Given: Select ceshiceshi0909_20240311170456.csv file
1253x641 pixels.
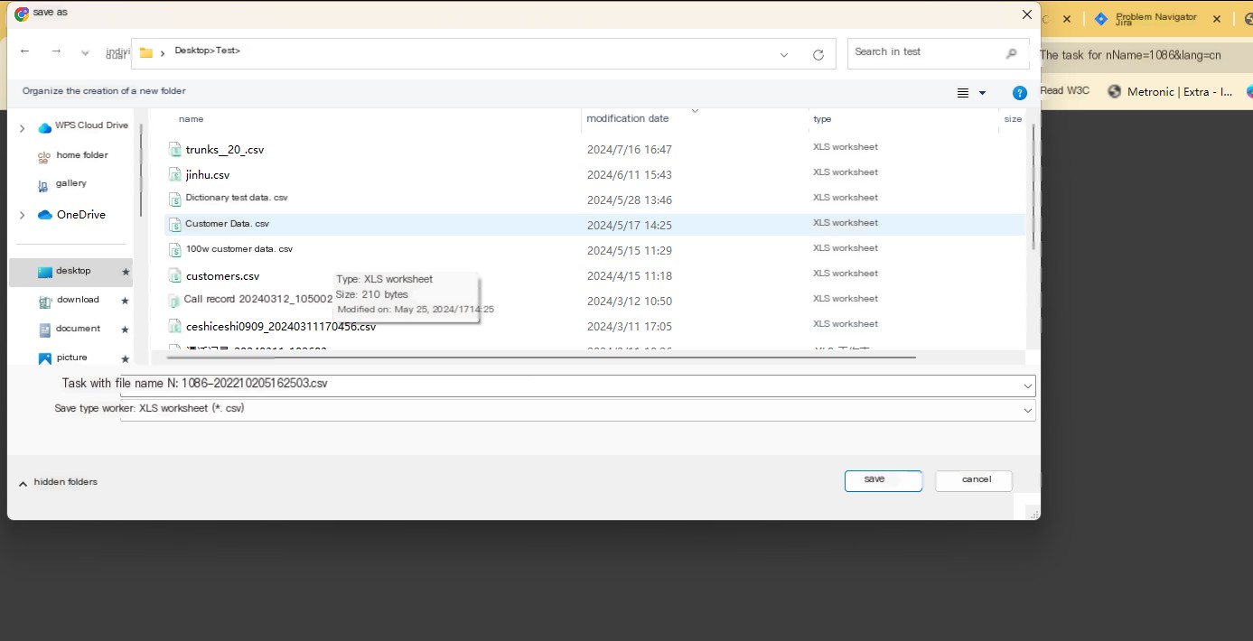Looking at the screenshot, I should pos(281,327).
